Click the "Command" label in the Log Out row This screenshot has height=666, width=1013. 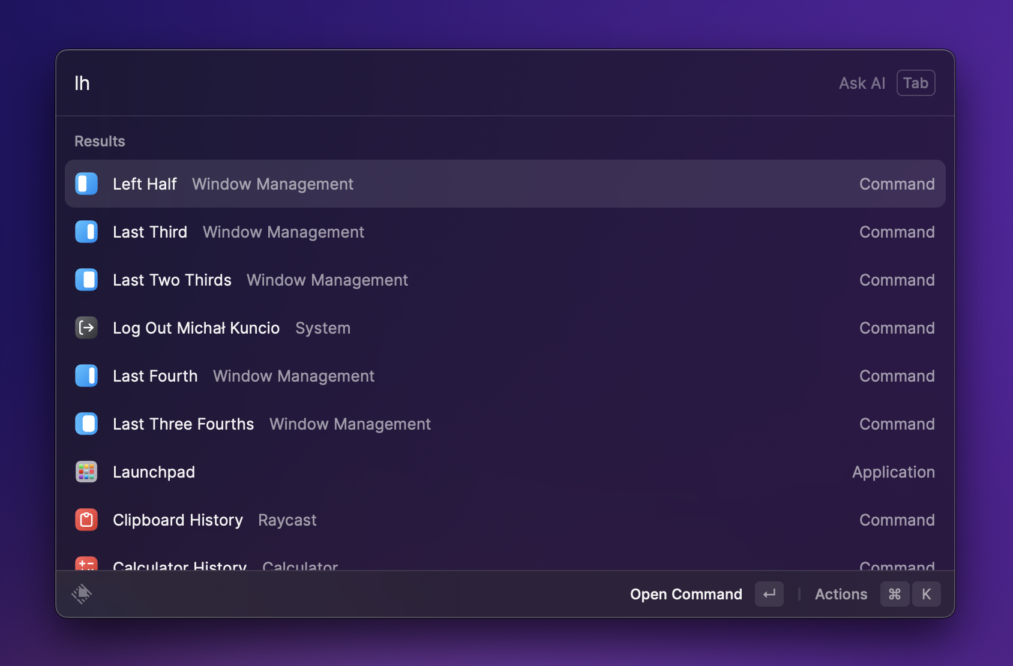coord(897,328)
